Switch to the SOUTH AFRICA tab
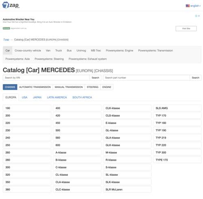Image resolution: width=203 pixels, height=199 pixels. tap(82, 97)
